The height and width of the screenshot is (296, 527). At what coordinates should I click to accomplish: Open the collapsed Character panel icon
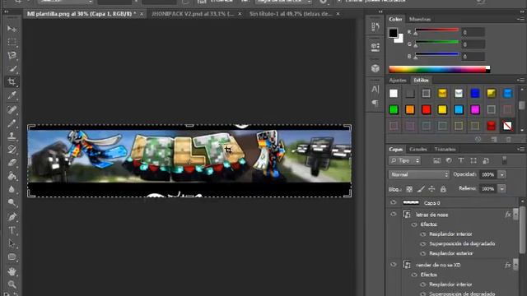[375, 90]
